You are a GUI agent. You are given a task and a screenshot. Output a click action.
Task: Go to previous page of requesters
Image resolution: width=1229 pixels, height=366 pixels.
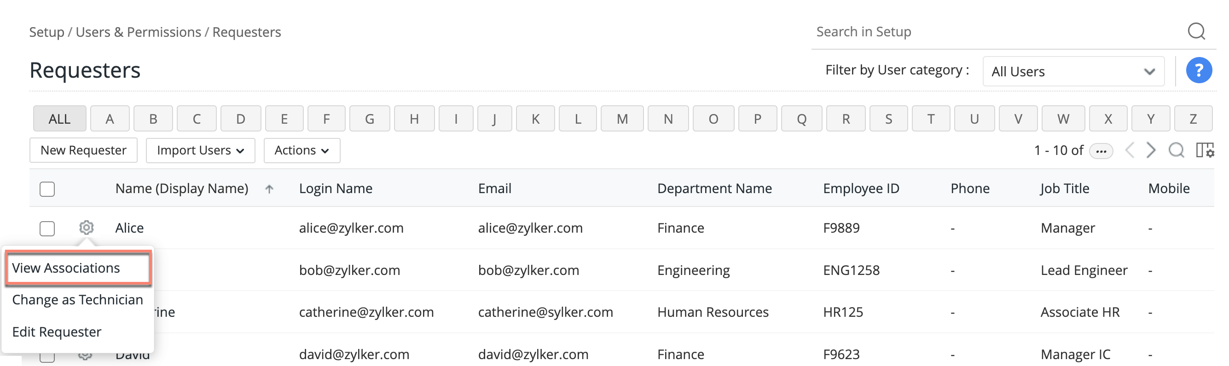(1129, 150)
